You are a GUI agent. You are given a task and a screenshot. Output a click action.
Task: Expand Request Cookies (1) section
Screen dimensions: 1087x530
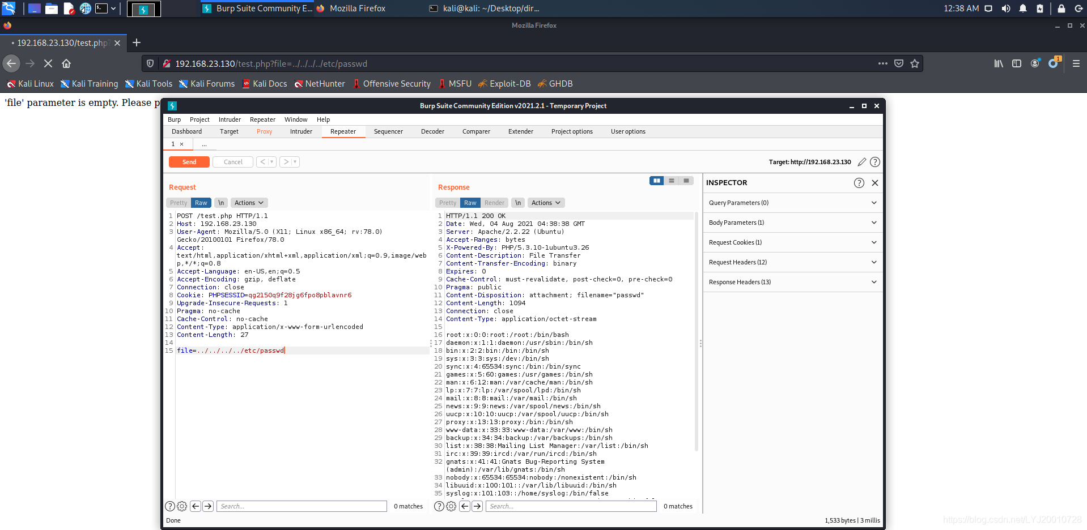(793, 242)
